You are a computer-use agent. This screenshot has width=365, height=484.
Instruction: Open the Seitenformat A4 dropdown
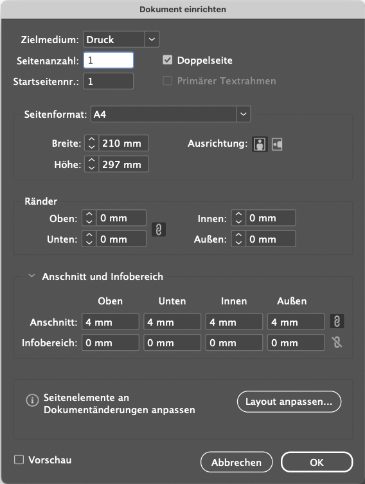170,114
